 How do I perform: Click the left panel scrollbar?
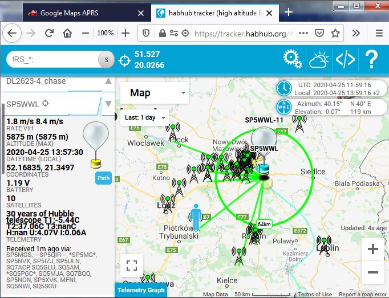coord(2,139)
